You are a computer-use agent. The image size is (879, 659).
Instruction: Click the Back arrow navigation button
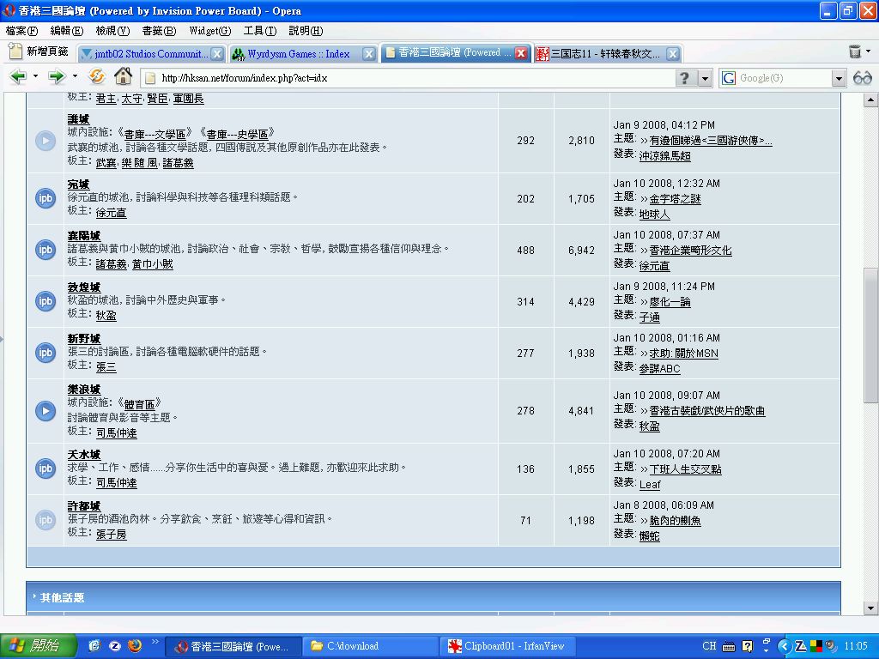(x=17, y=77)
